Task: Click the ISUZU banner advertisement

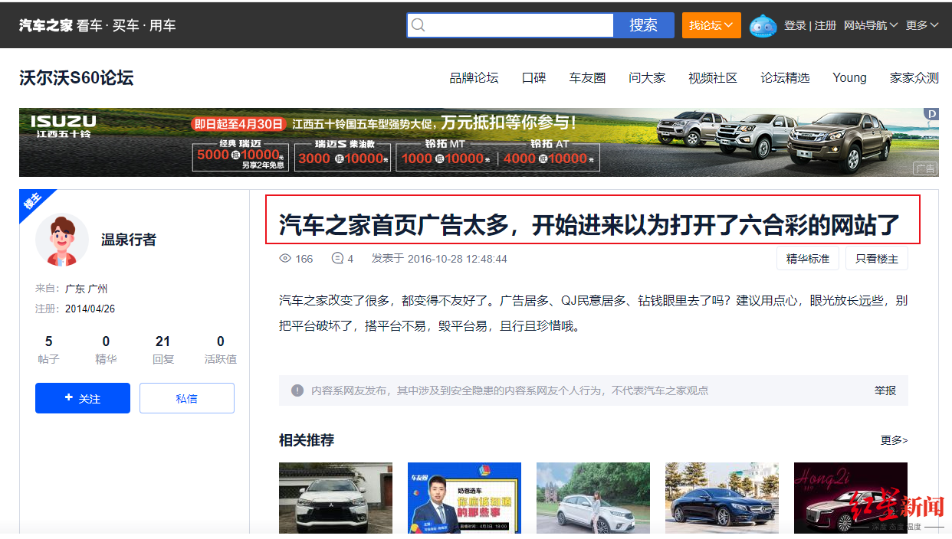Action: click(479, 142)
